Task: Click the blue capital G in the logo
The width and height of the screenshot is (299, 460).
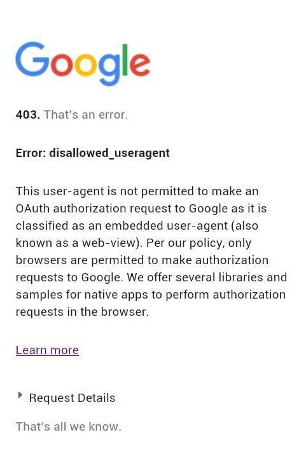Action: click(x=32, y=59)
